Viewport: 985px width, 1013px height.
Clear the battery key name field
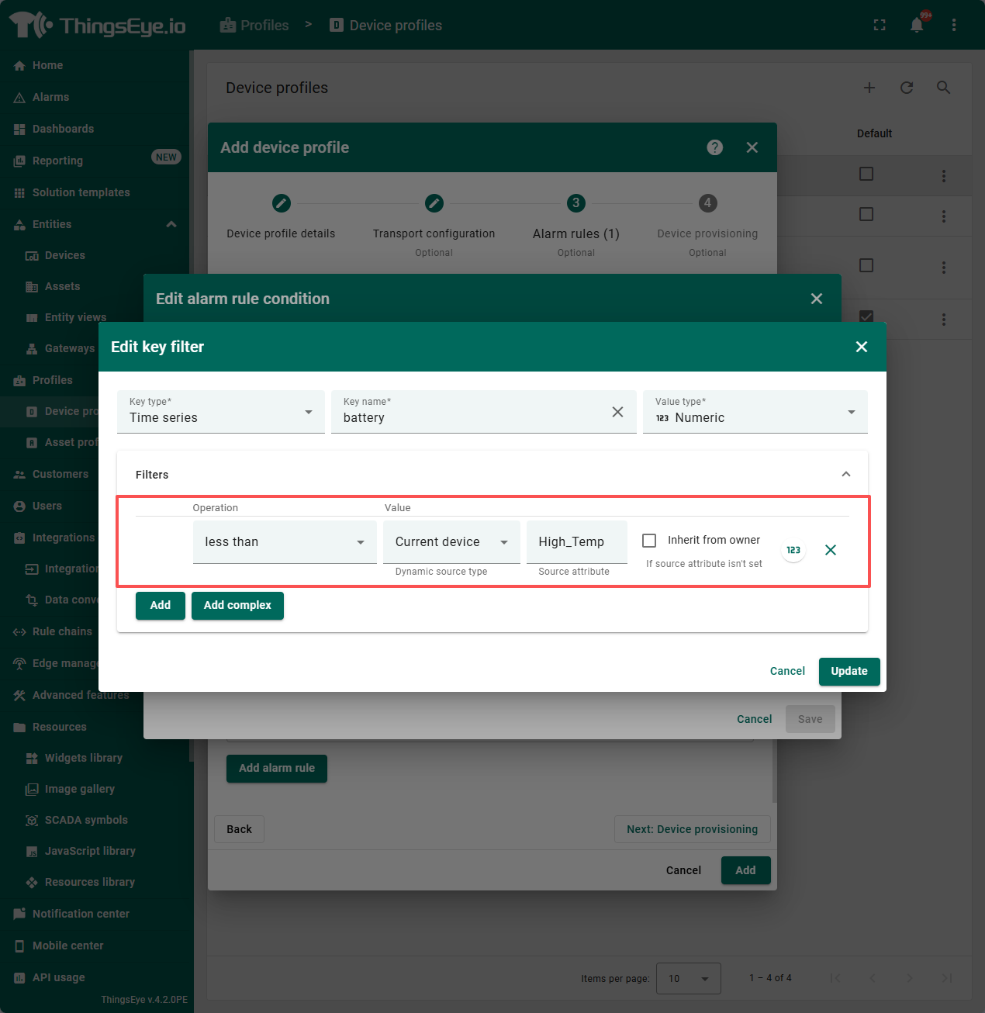[x=617, y=412]
